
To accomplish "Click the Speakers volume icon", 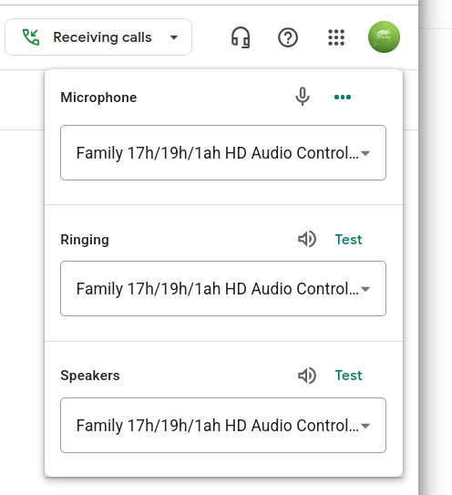I will click(307, 376).
